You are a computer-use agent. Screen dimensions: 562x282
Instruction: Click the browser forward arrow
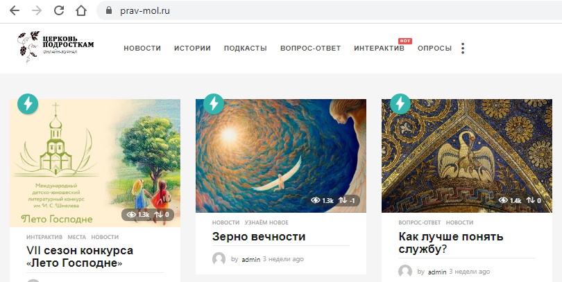click(x=37, y=10)
